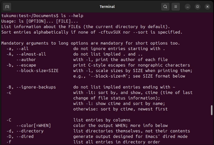The width and height of the screenshot is (214, 145).
Task: Click the '--author' option text
Action: 26,60
